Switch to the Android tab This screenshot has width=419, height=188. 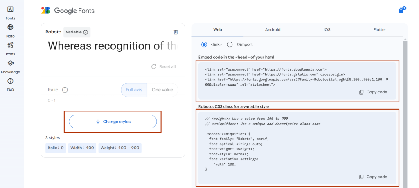273,29
